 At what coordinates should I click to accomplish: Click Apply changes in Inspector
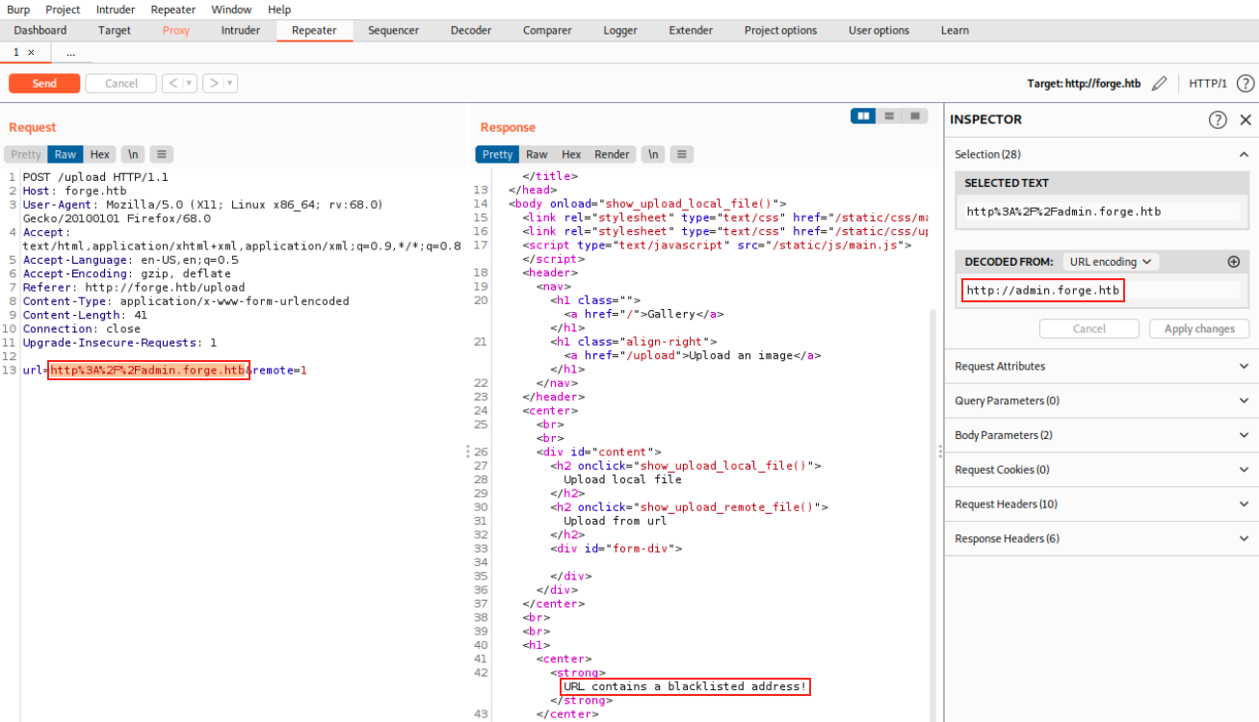pos(1199,329)
